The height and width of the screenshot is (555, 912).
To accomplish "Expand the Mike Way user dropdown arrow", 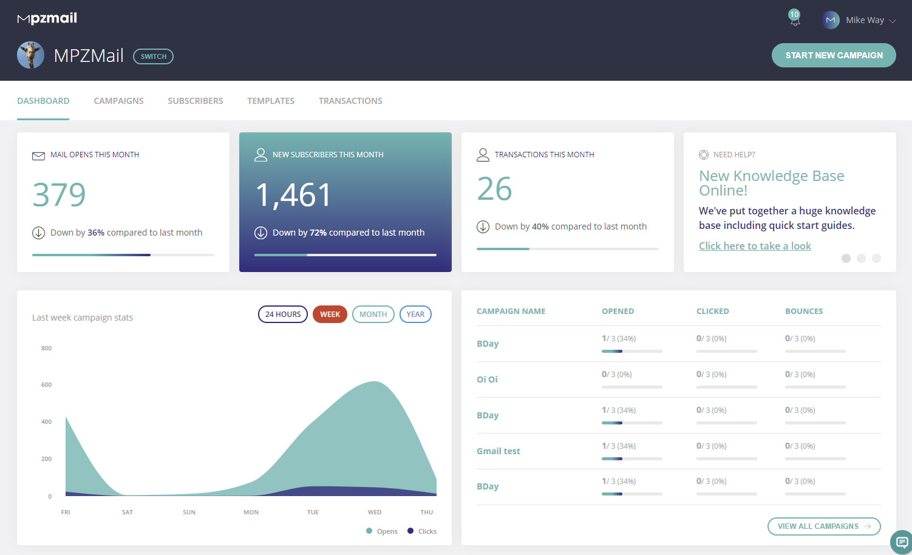I will 893,21.
